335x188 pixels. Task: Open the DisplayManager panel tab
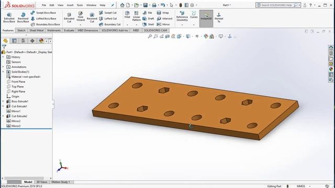(x=41, y=41)
